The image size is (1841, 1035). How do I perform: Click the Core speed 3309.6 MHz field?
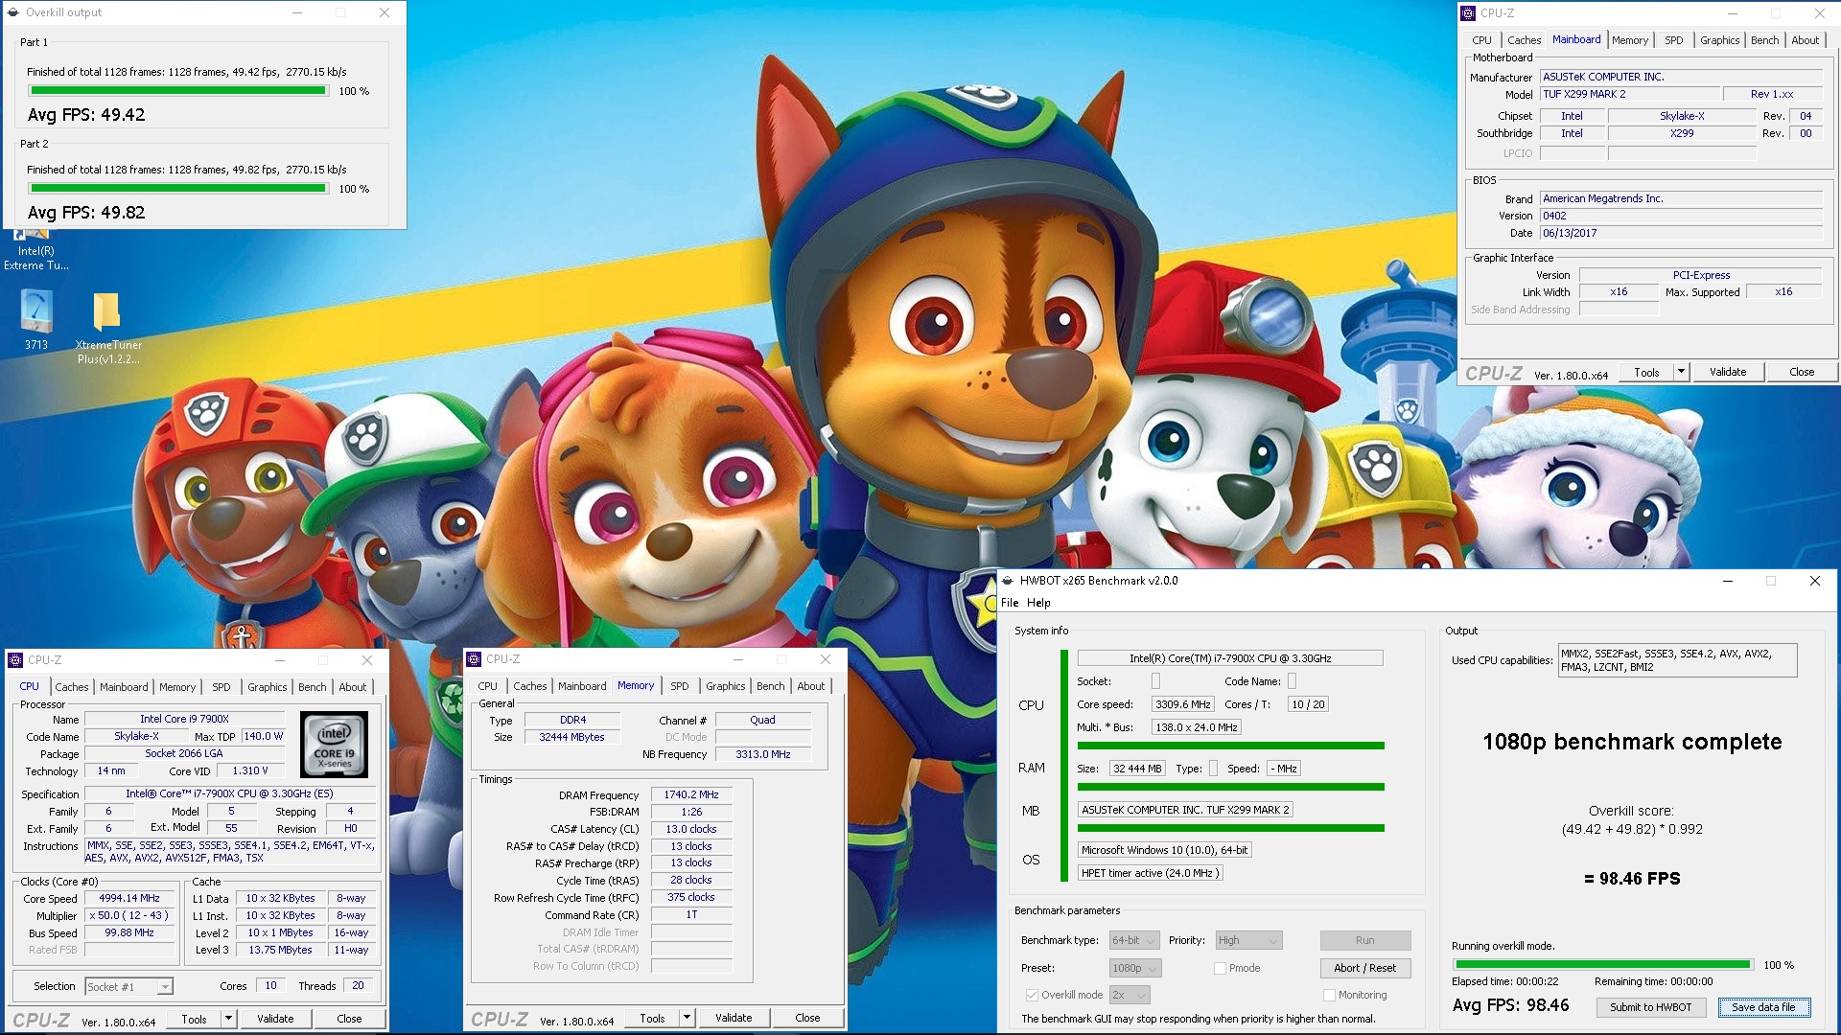(1183, 704)
